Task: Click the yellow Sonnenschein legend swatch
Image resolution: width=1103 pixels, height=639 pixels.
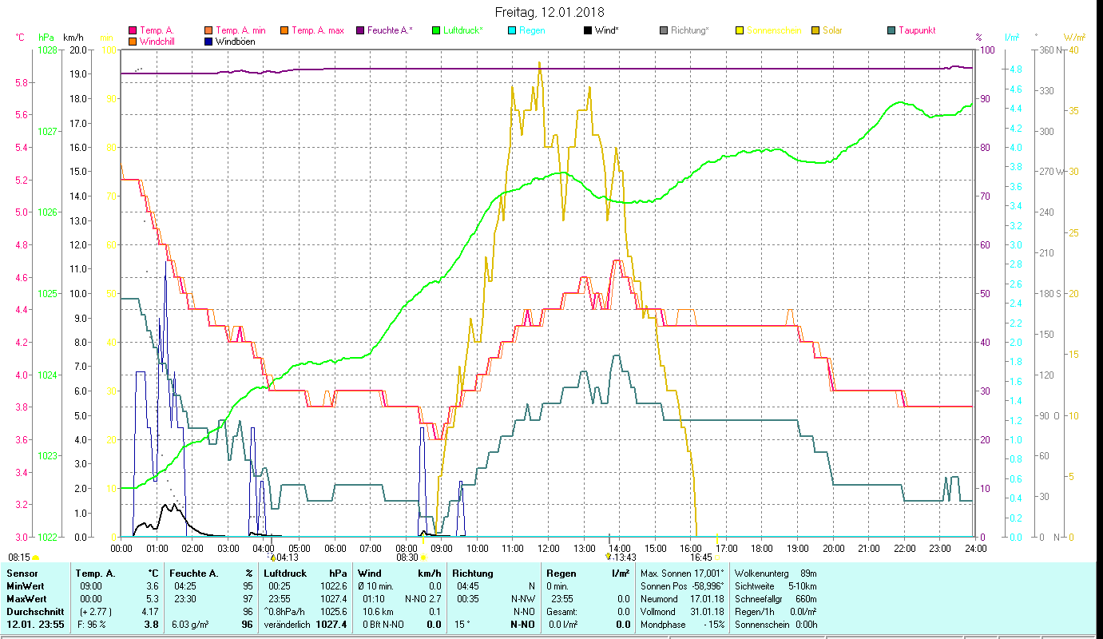Action: [739, 31]
